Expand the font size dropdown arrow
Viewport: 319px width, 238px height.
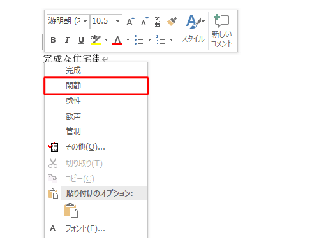click(x=117, y=21)
